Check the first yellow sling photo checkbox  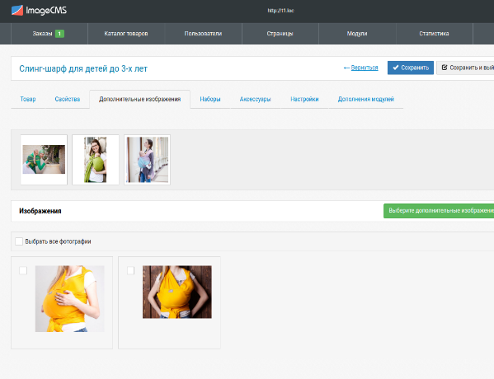23,270
